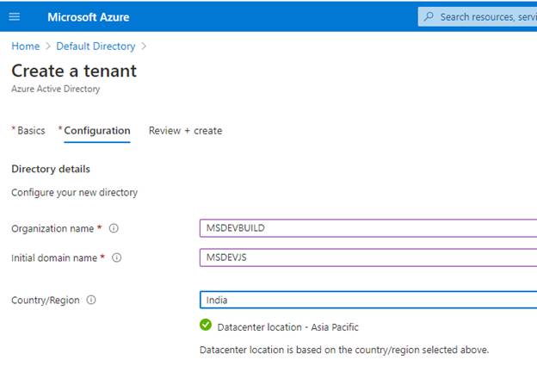Screen dimensions: 537x366
Task: Focus the Organization name field with MSDEVBUILD
Action: click(x=367, y=228)
